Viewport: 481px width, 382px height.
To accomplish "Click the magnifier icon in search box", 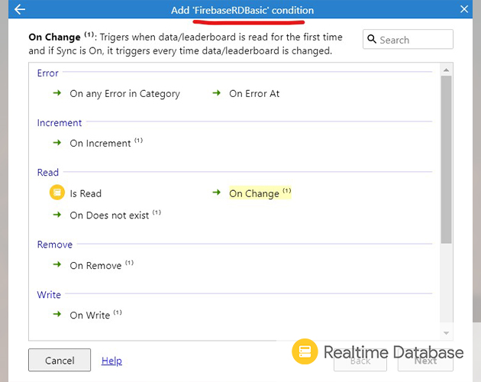I will (372, 40).
